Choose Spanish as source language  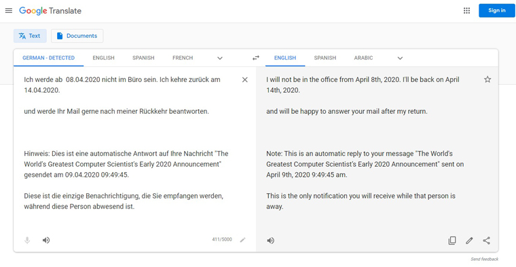click(143, 58)
